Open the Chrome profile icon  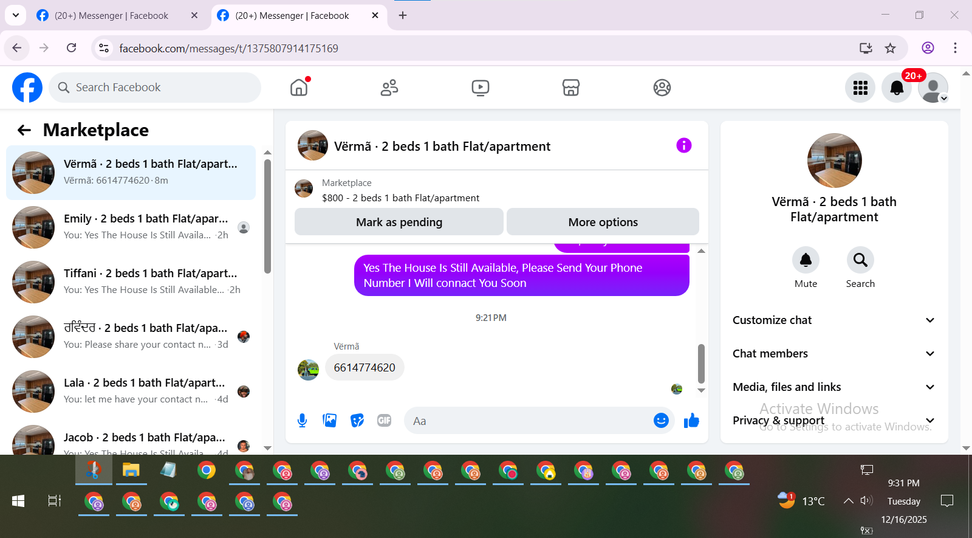[x=928, y=48]
